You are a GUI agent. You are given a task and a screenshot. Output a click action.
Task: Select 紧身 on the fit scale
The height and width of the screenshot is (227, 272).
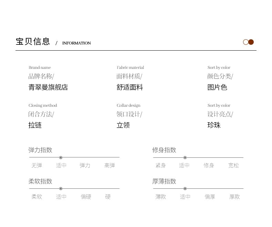click(160, 165)
